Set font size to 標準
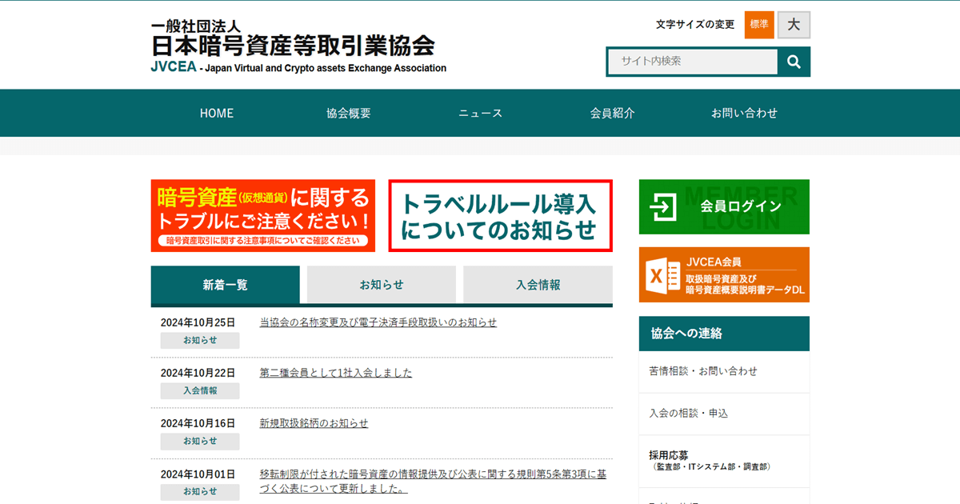This screenshot has height=504, width=960. [759, 25]
